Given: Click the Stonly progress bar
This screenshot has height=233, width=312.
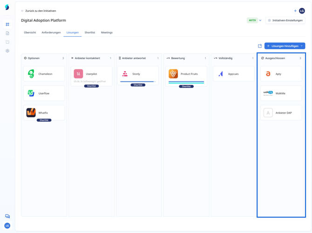Looking at the screenshot, I should pyautogui.click(x=138, y=81).
